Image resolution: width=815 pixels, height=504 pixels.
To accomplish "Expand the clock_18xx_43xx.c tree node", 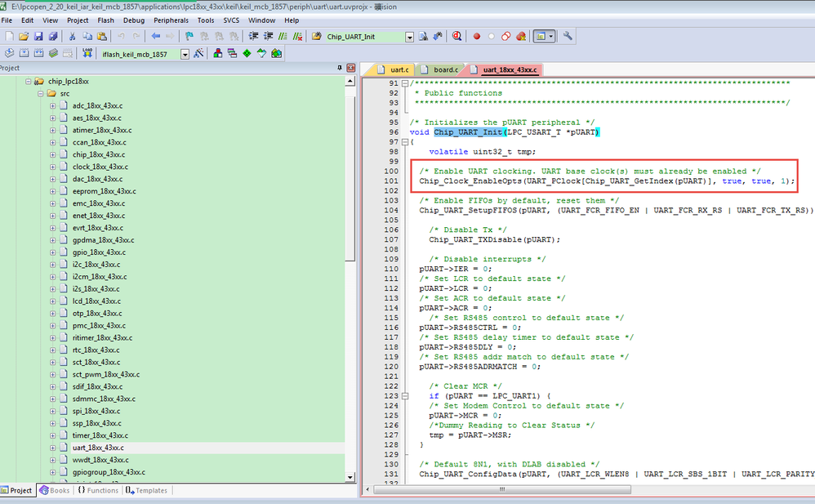I will click(52, 167).
